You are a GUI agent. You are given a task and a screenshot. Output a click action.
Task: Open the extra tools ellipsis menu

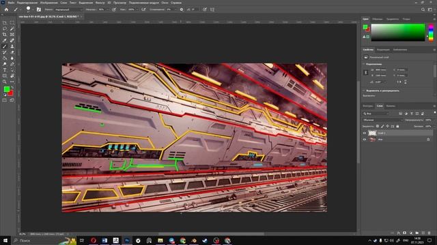tap(12, 82)
